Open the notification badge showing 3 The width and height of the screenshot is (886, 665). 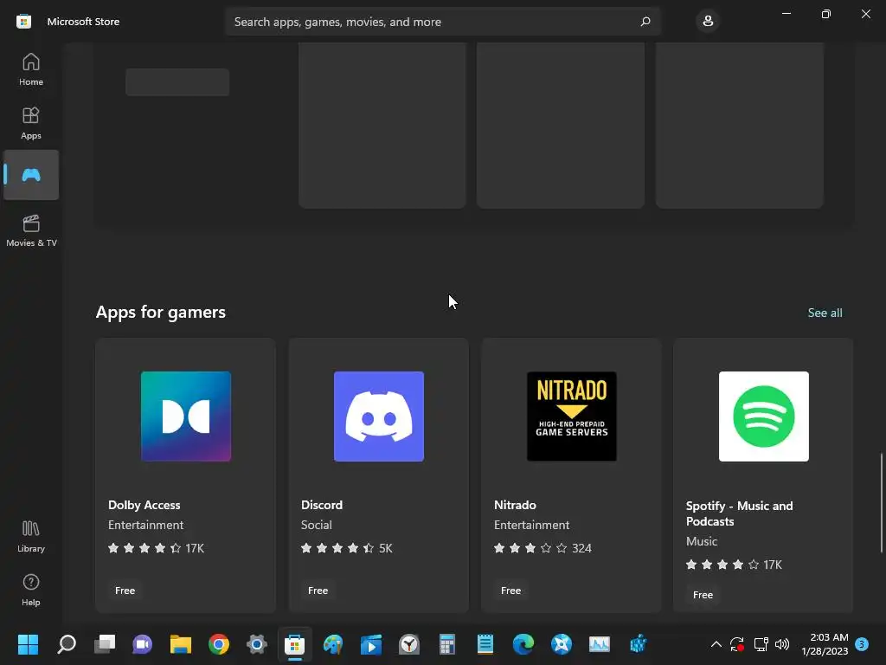pyautogui.click(x=862, y=644)
